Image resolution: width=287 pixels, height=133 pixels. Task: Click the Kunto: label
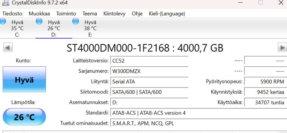pyautogui.click(x=23, y=61)
